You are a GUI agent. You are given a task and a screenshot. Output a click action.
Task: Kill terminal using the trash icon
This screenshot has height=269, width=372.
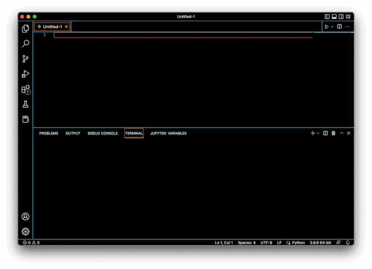pos(333,133)
